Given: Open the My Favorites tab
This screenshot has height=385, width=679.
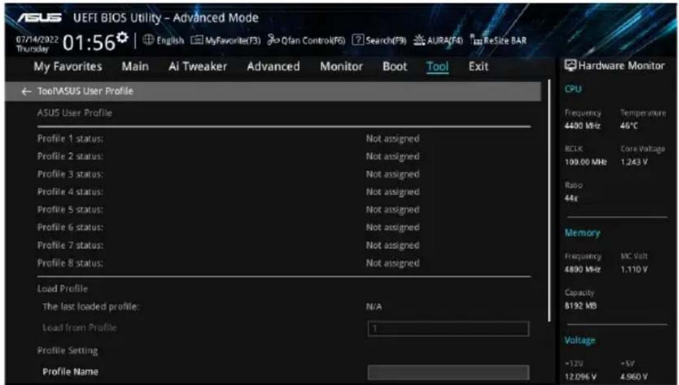Looking at the screenshot, I should point(68,67).
